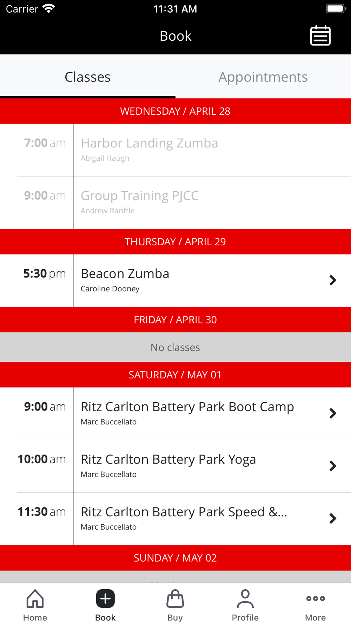Tap Ritz Carlton Battery Park Yoga title
Screen dimensions: 351x624
click(x=168, y=460)
